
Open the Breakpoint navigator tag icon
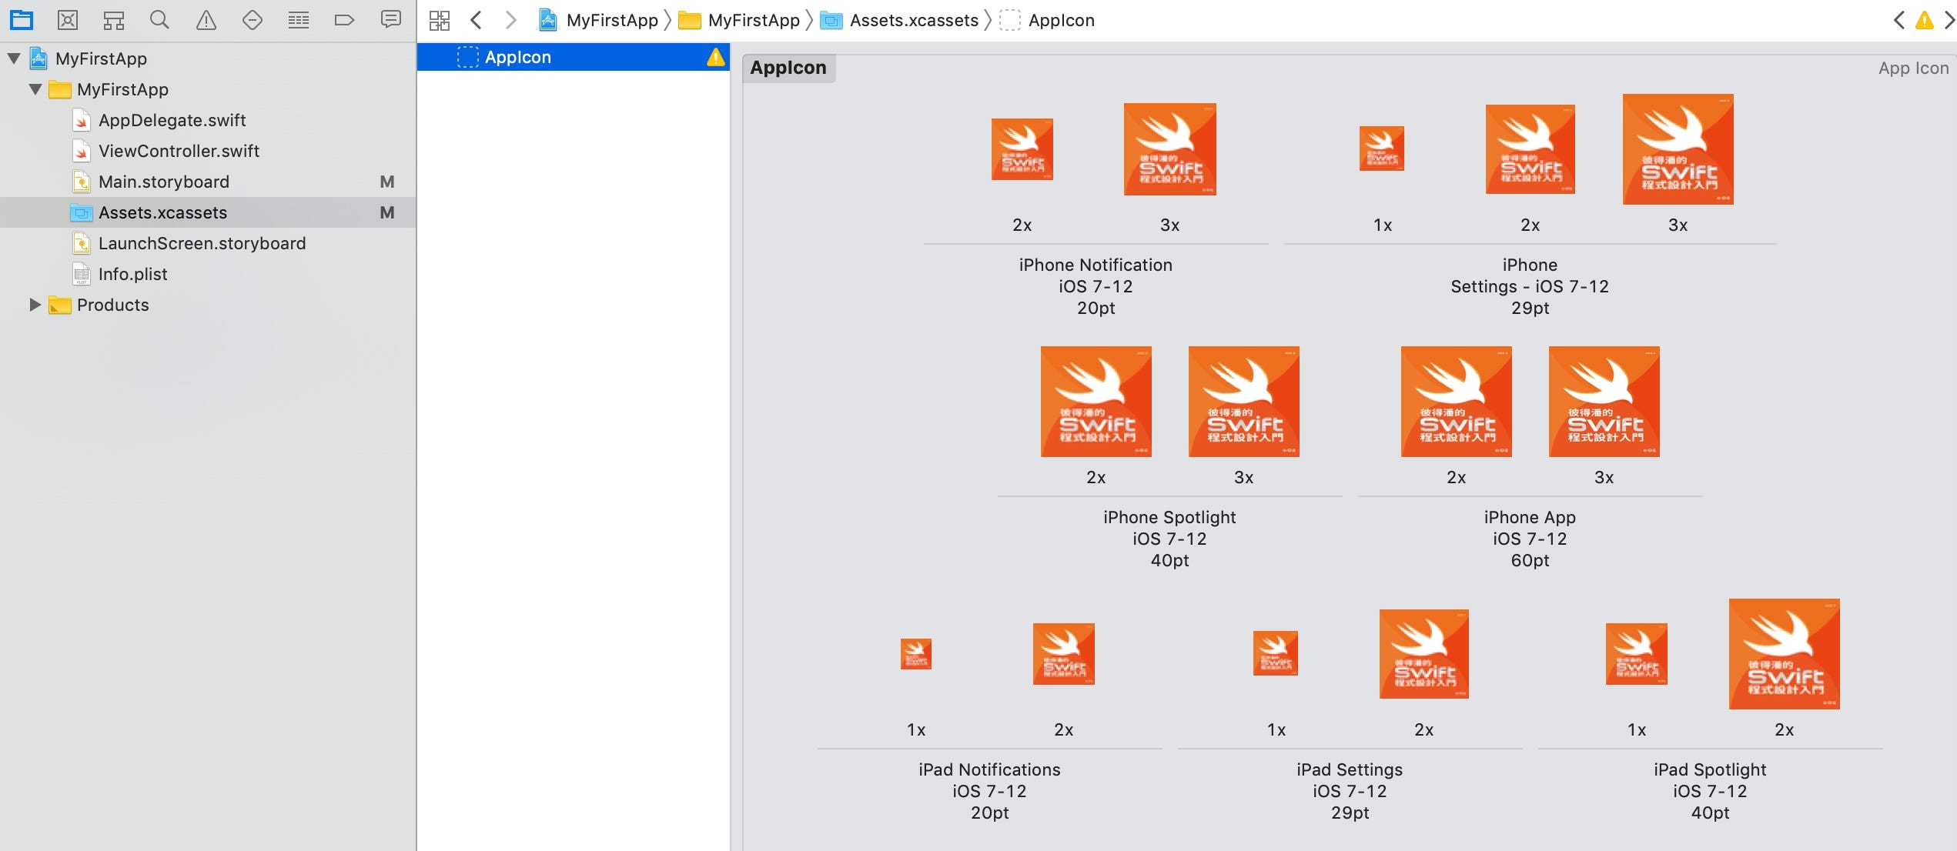click(344, 20)
